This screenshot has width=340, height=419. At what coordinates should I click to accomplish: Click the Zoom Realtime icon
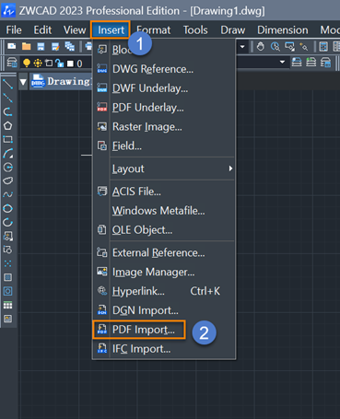click(x=276, y=47)
